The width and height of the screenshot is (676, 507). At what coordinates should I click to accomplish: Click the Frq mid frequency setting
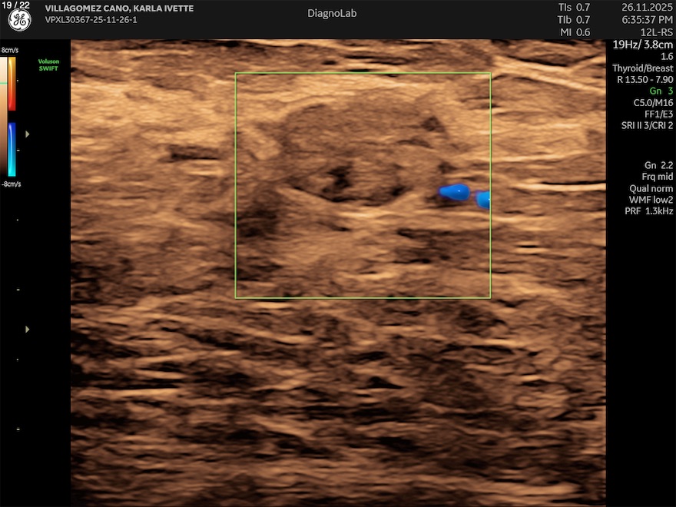click(x=651, y=177)
